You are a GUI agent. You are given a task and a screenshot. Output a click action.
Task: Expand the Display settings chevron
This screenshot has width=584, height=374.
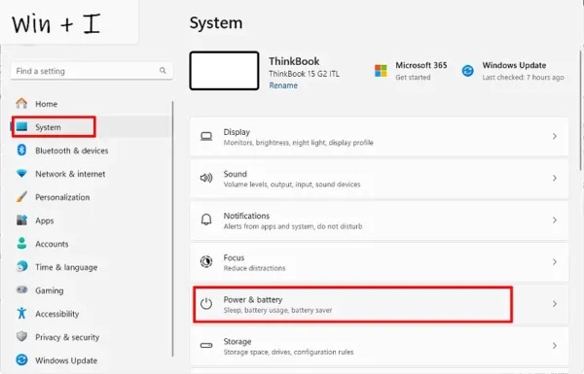coord(555,136)
